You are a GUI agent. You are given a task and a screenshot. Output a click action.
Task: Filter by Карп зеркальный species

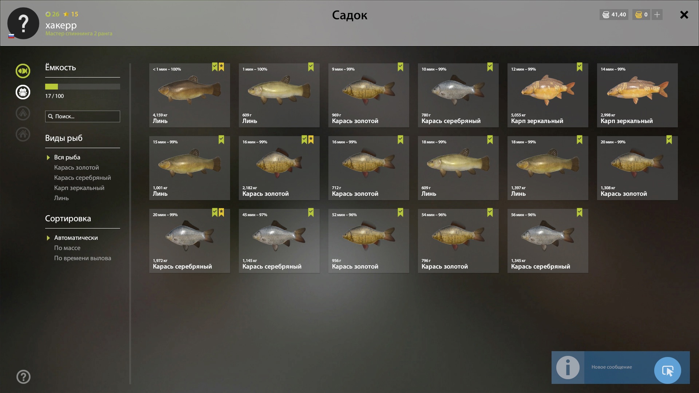pyautogui.click(x=79, y=188)
